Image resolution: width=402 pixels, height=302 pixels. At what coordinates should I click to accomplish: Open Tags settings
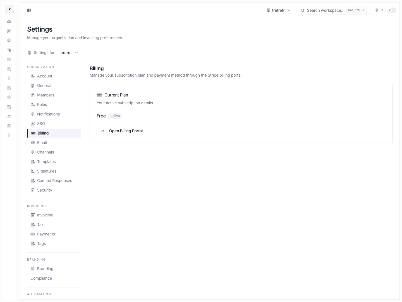coord(54,244)
